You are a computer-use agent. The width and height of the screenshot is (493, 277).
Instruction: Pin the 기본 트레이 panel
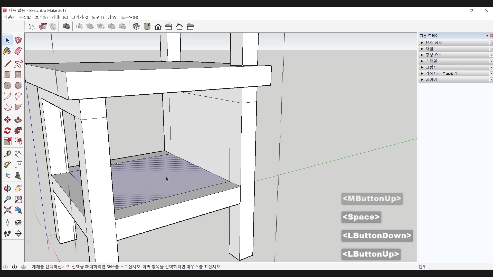487,36
